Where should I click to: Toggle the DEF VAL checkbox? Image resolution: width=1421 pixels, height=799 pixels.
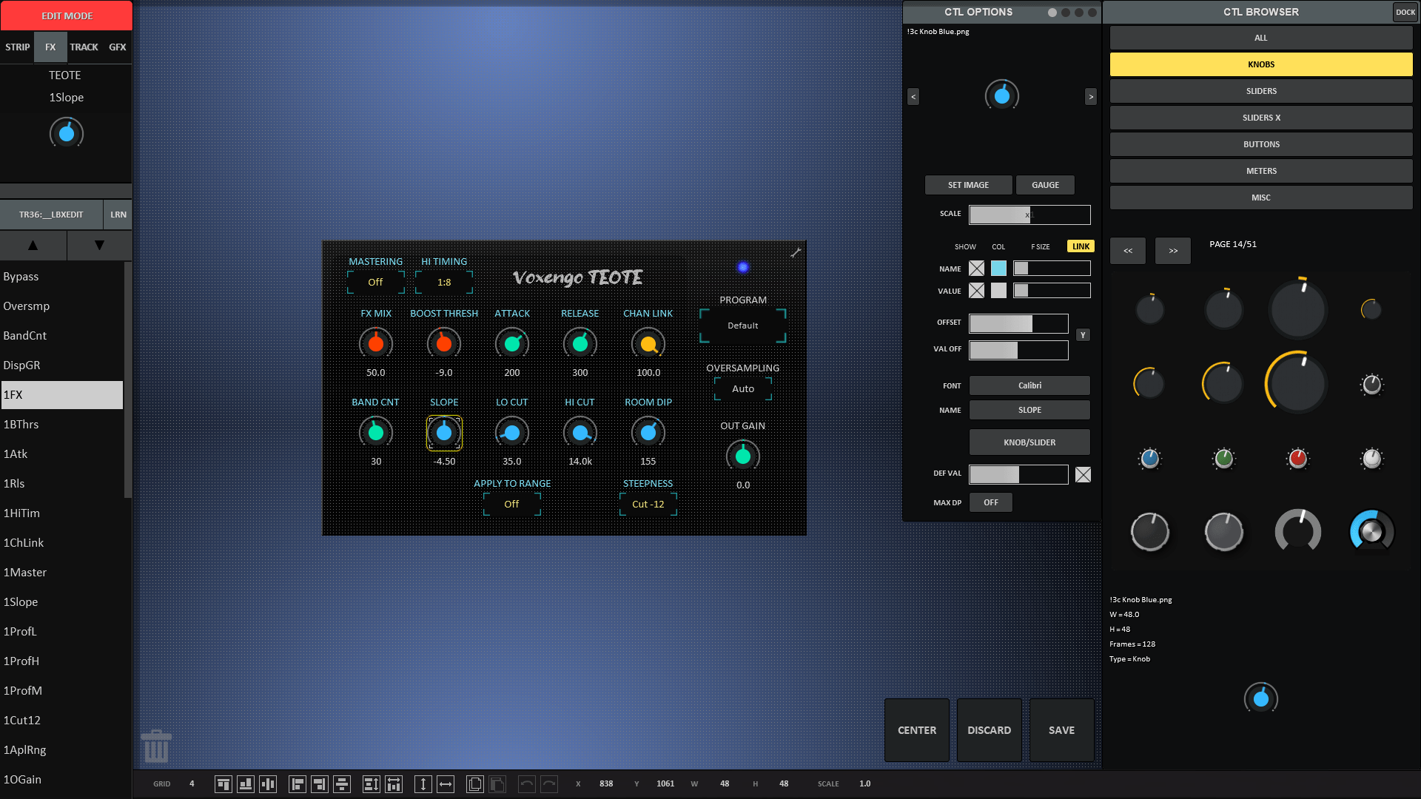coord(1083,475)
